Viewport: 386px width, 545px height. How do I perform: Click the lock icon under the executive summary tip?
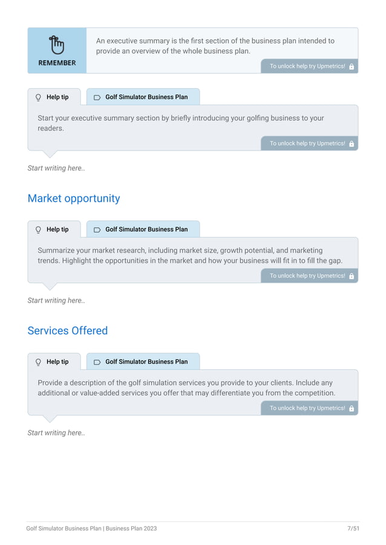[352, 144]
